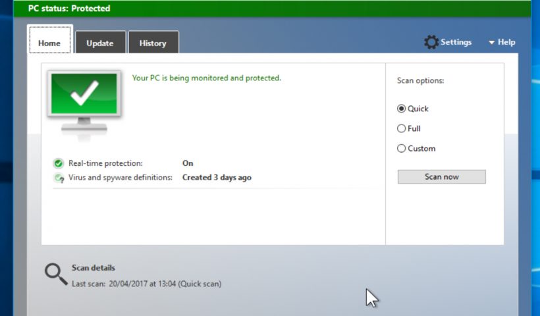Viewport: 540px width, 316px height.
Task: Select the Full scan radio button
Action: click(x=401, y=129)
